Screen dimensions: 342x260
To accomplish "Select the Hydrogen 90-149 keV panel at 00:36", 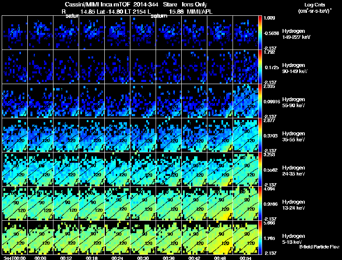I will pos(168,67).
